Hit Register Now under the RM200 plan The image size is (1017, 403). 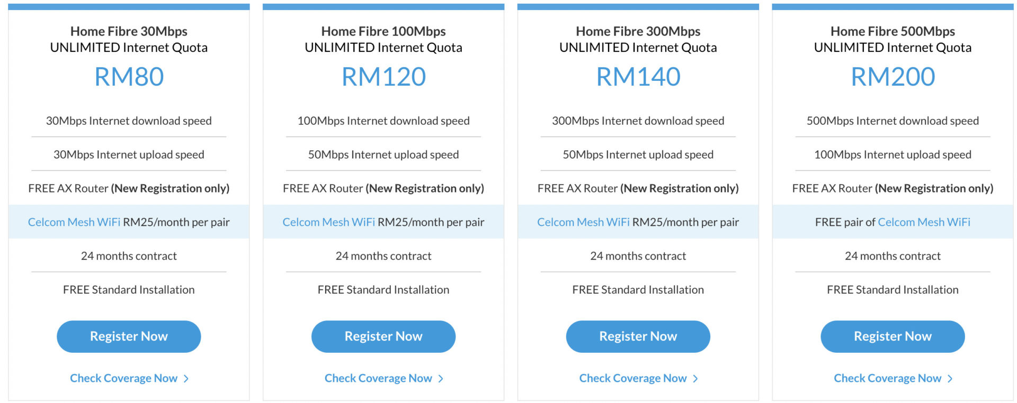893,336
